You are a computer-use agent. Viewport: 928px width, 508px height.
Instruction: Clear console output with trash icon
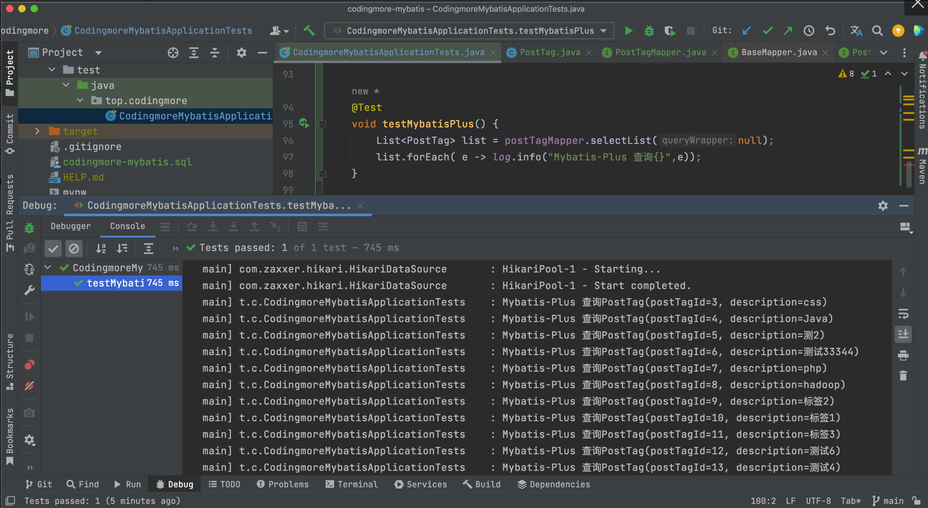(x=903, y=376)
